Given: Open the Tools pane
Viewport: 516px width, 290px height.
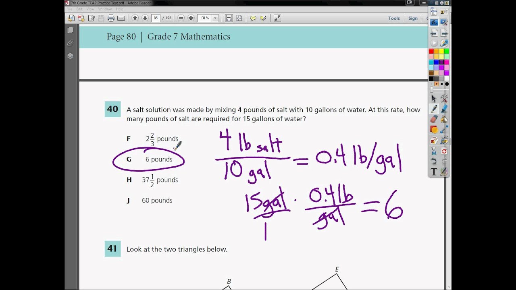Looking at the screenshot, I should pos(394,18).
